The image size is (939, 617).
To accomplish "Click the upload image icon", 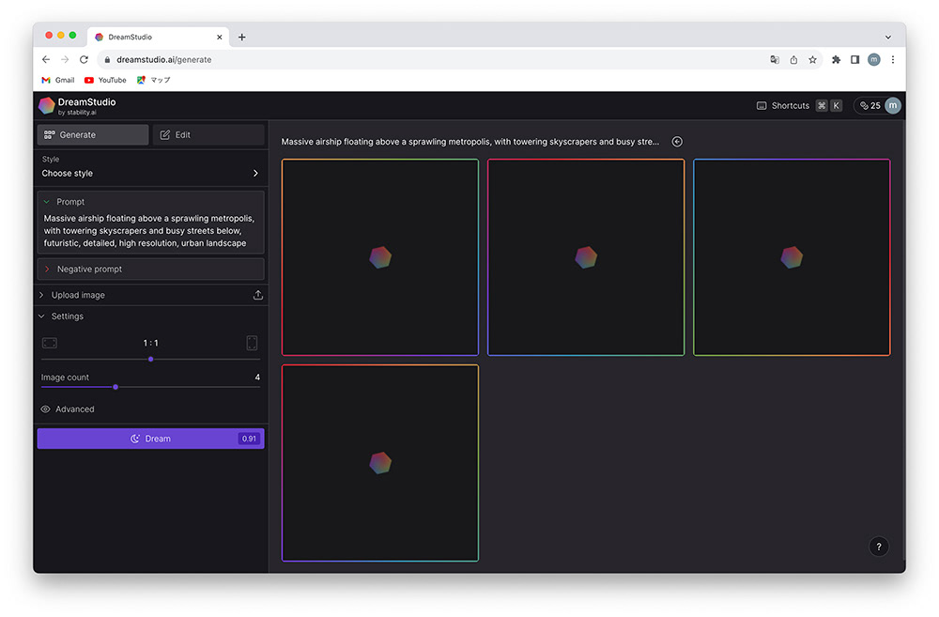I will [258, 295].
